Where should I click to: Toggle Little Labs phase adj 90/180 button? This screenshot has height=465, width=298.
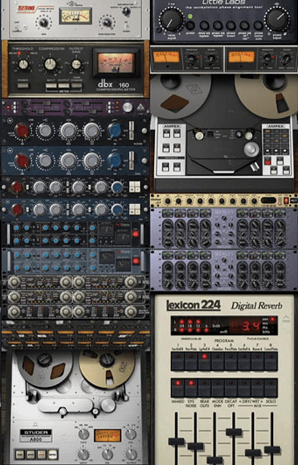pyautogui.click(x=245, y=26)
